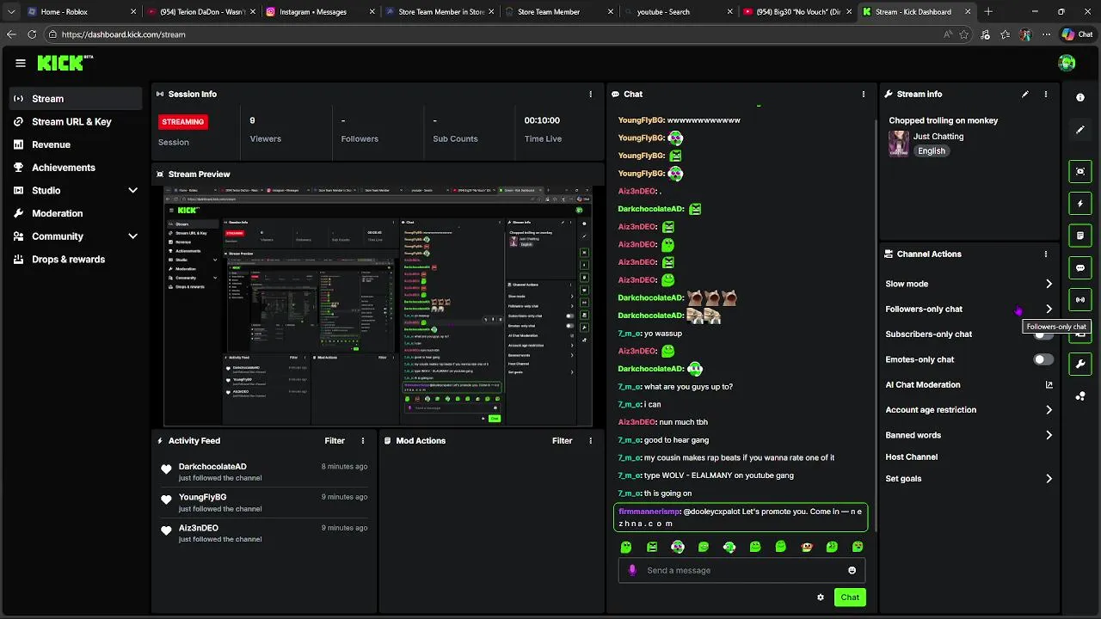The height and width of the screenshot is (619, 1101).
Task: Click the info icon in right sidebar
Action: pyautogui.click(x=1080, y=97)
